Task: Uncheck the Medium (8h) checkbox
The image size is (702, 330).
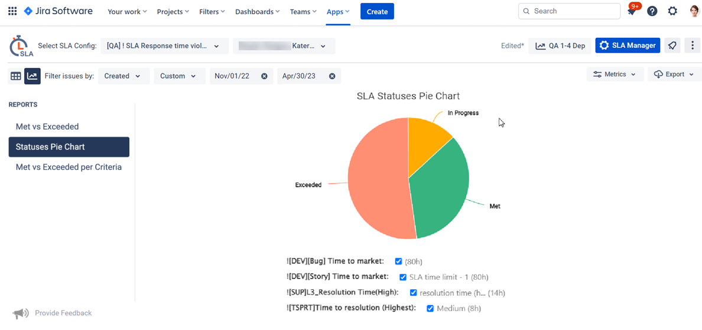Action: click(430, 308)
